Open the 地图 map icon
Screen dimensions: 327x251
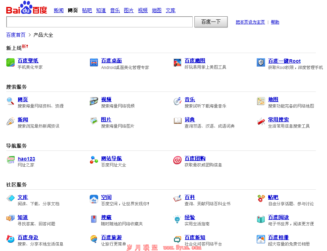(261, 101)
